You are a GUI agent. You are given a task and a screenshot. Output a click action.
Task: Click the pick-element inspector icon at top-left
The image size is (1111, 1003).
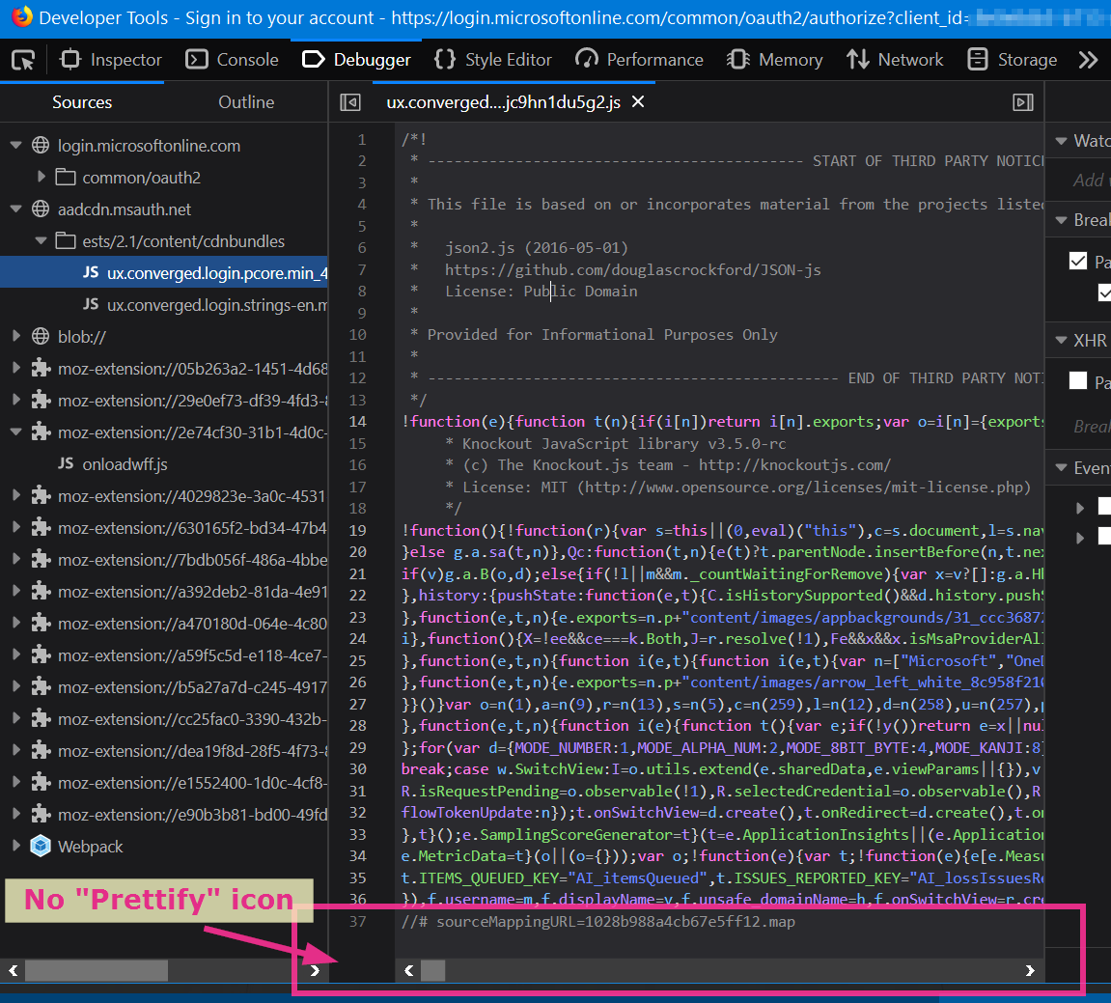tap(22, 59)
